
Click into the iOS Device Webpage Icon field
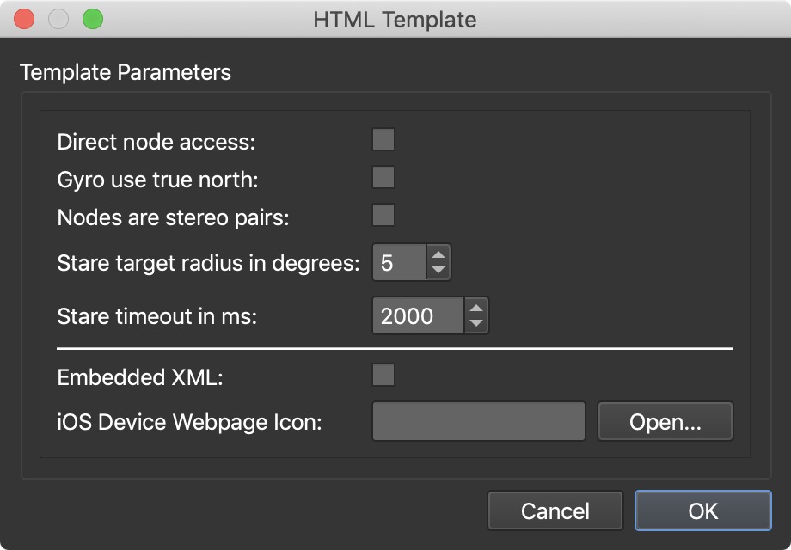[479, 421]
